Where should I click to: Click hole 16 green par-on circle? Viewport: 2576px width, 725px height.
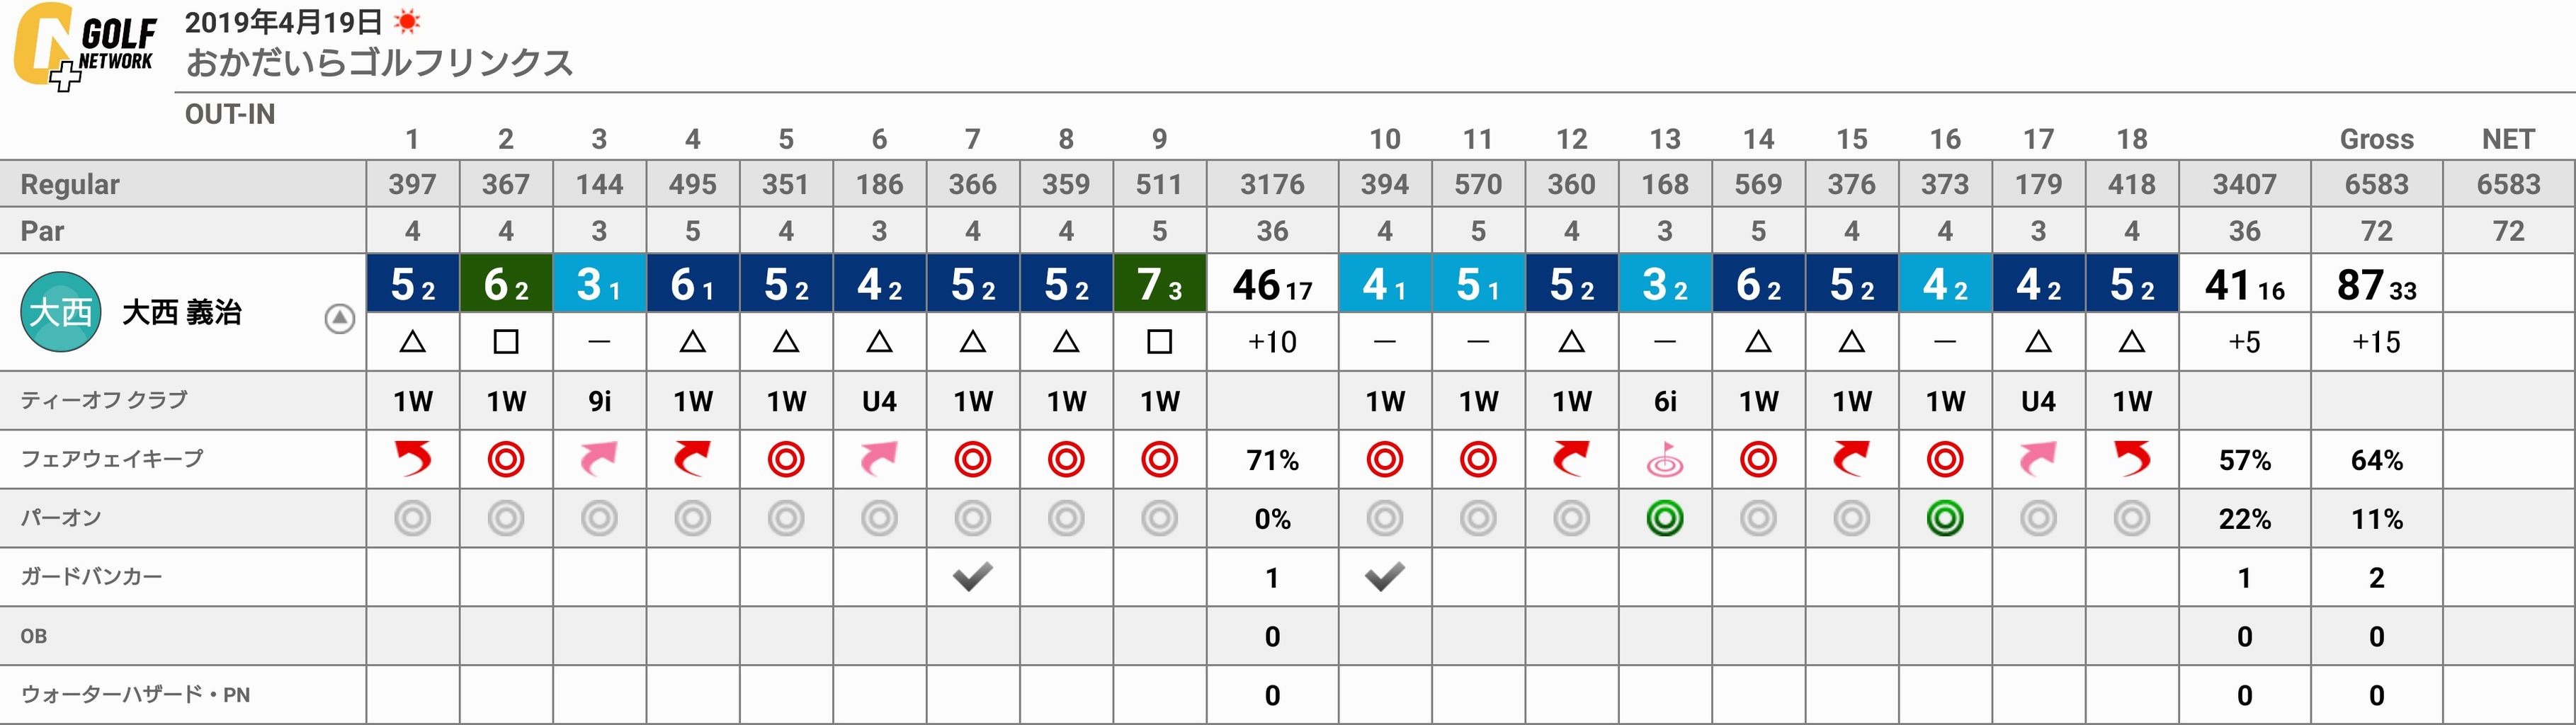pos(1945,518)
